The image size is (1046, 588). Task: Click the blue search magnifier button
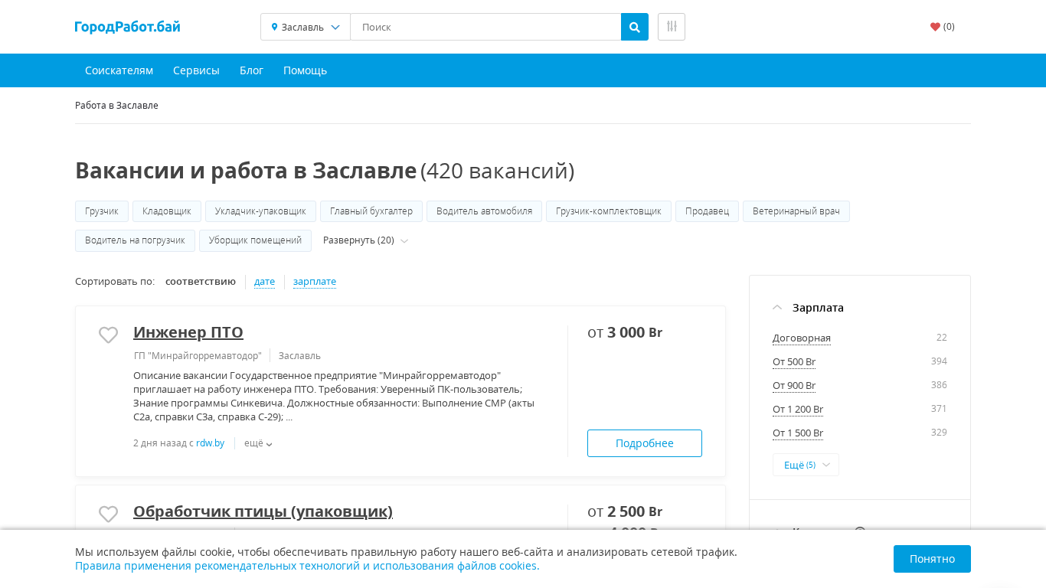(634, 27)
